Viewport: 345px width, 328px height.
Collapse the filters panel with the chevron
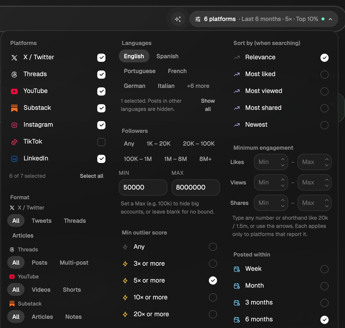pyautogui.click(x=330, y=19)
